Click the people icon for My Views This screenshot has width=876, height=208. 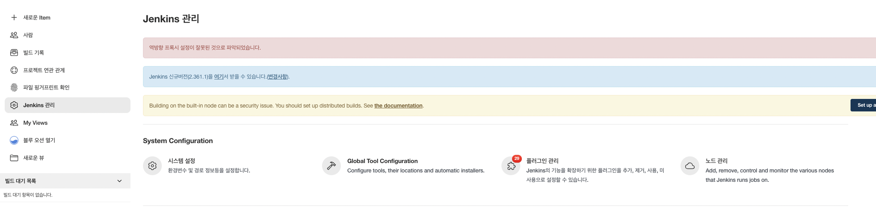[14, 123]
